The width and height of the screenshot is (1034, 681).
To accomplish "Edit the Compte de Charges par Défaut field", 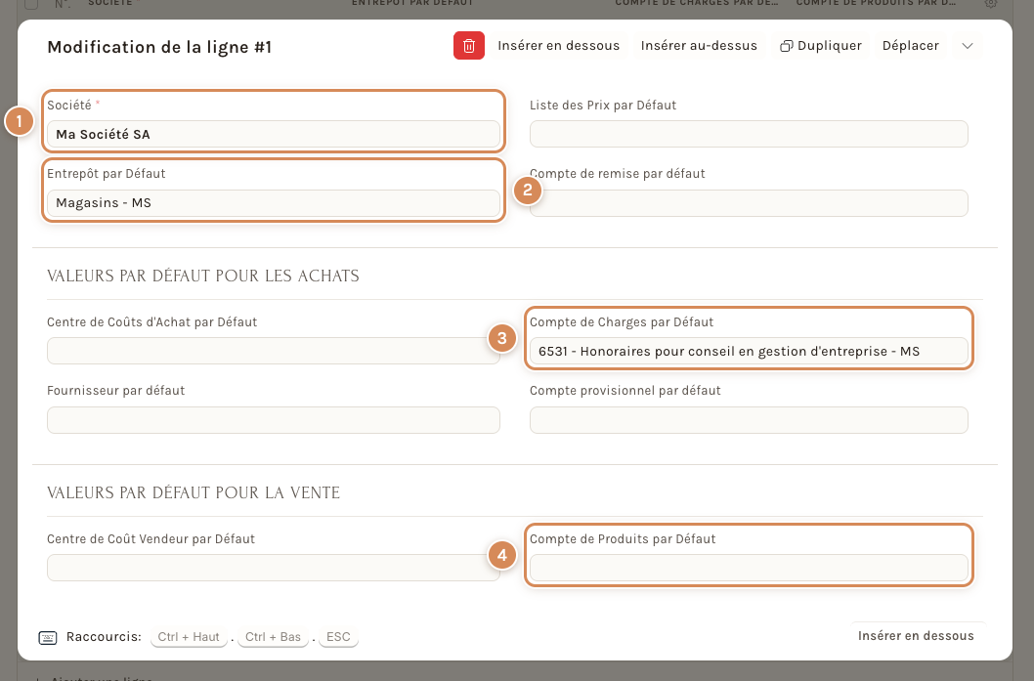I will click(750, 351).
